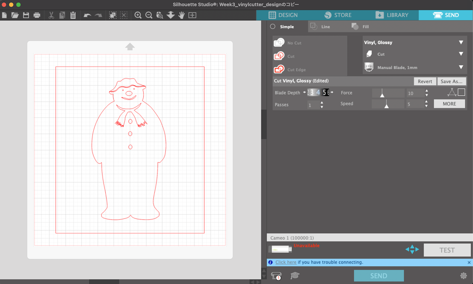This screenshot has width=473, height=284.
Task: Open the Silhouette devices icon
Action: 276,276
